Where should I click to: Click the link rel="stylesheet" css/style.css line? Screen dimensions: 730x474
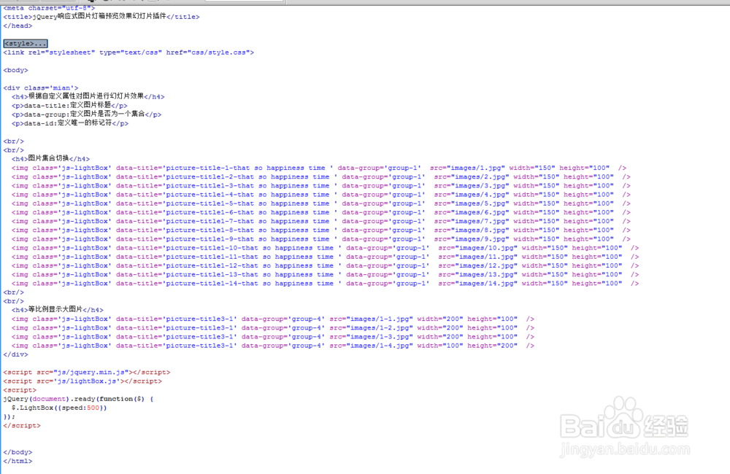(x=128, y=52)
